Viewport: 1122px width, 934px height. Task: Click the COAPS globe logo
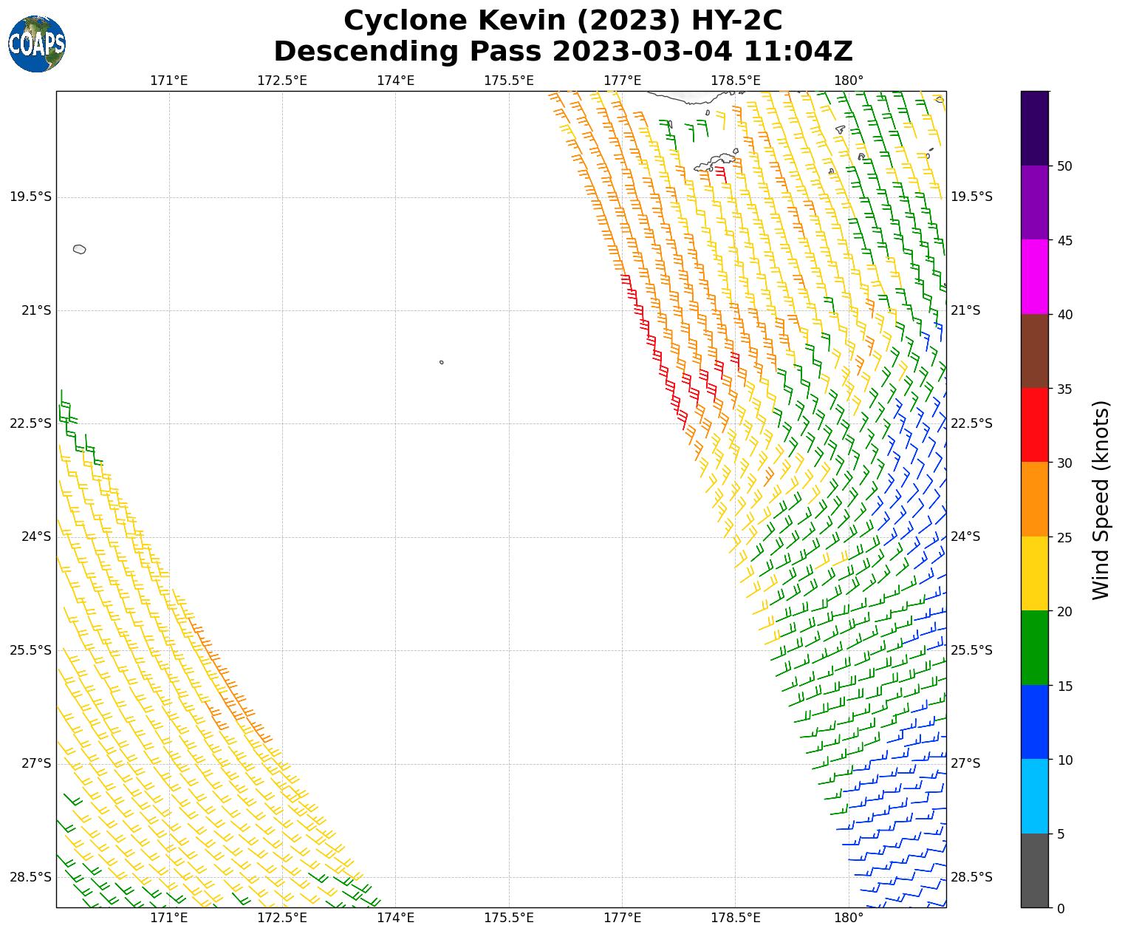click(x=37, y=44)
